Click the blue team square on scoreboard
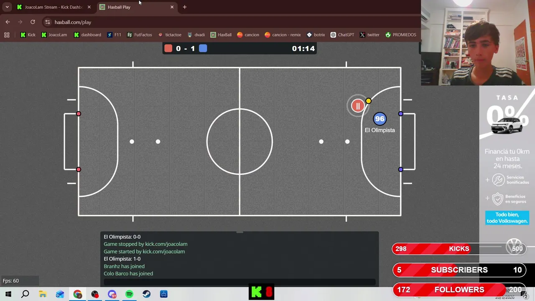Viewport: 535px width, 301px height. click(x=203, y=48)
